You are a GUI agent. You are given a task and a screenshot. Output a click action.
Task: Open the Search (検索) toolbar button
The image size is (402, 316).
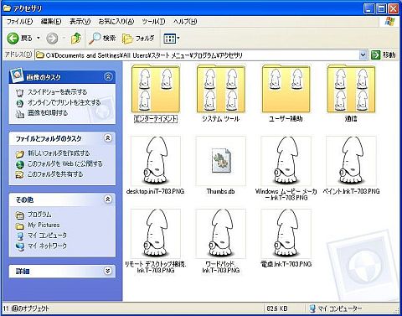102,39
